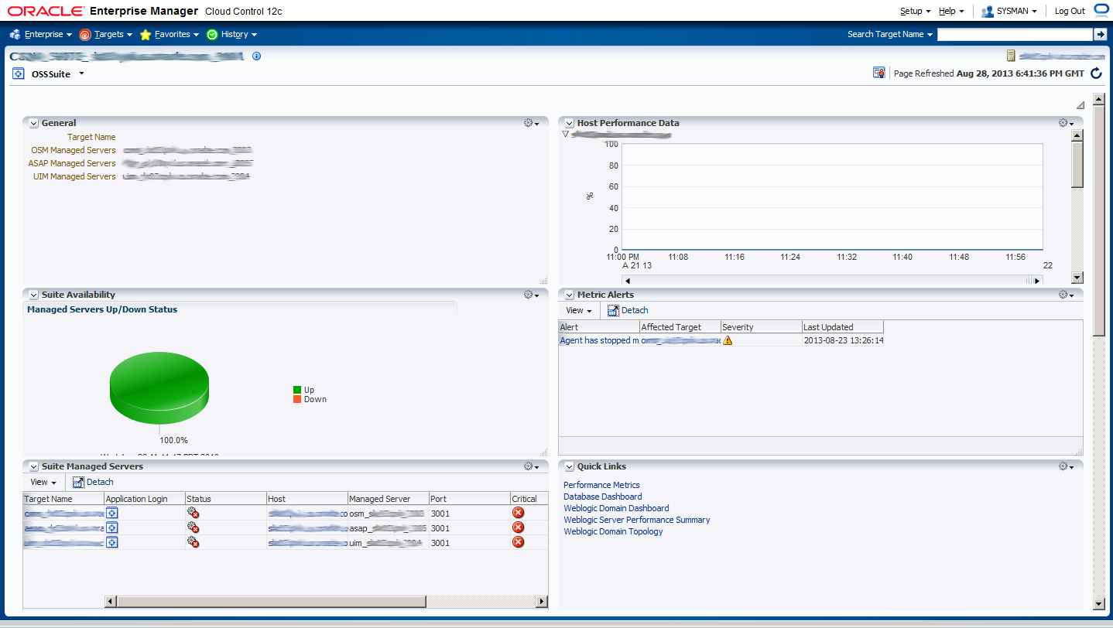Open the Host Performance Data gear menu
The image size is (1113, 628).
click(x=1067, y=123)
